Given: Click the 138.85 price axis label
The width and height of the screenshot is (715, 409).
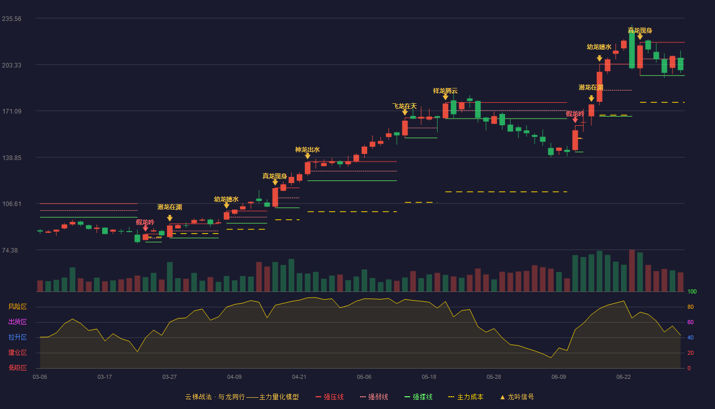Looking at the screenshot, I should click(x=12, y=158).
